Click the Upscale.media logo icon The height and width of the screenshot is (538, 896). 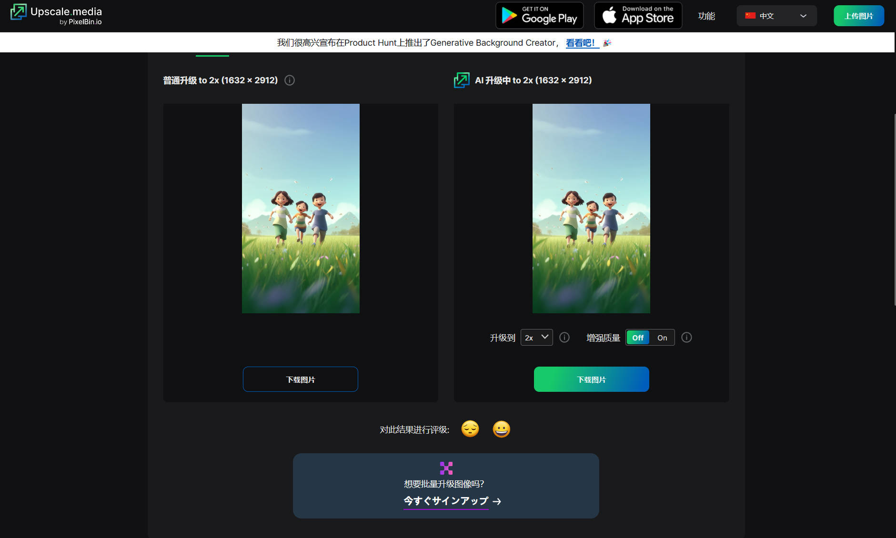click(19, 12)
